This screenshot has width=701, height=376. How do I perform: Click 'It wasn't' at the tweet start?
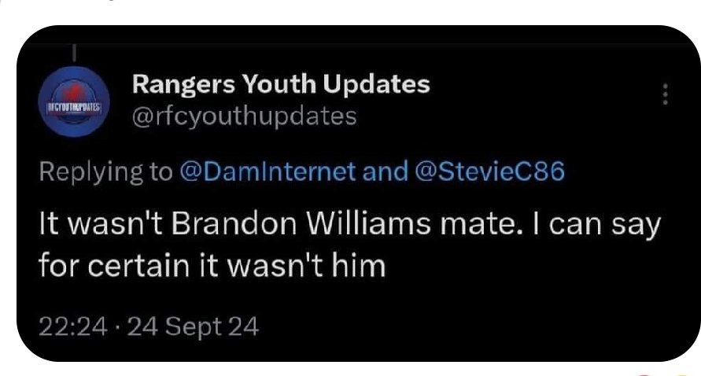[x=101, y=223]
